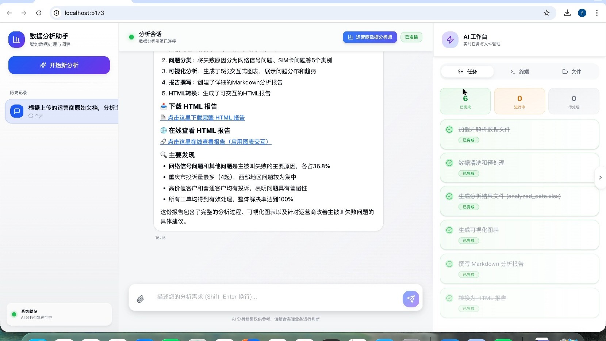
Task: View site information icon beside the URL
Action: (57, 13)
